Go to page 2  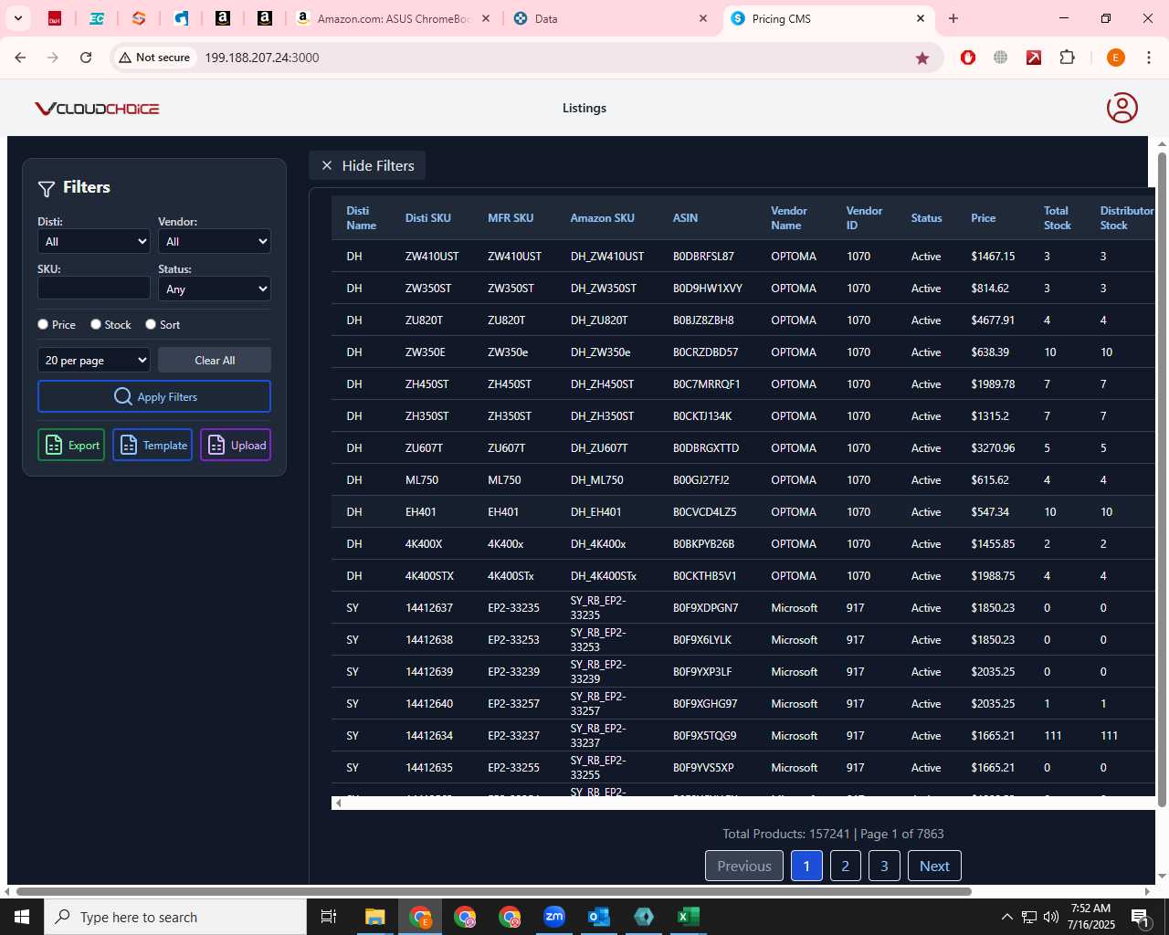[x=846, y=866]
